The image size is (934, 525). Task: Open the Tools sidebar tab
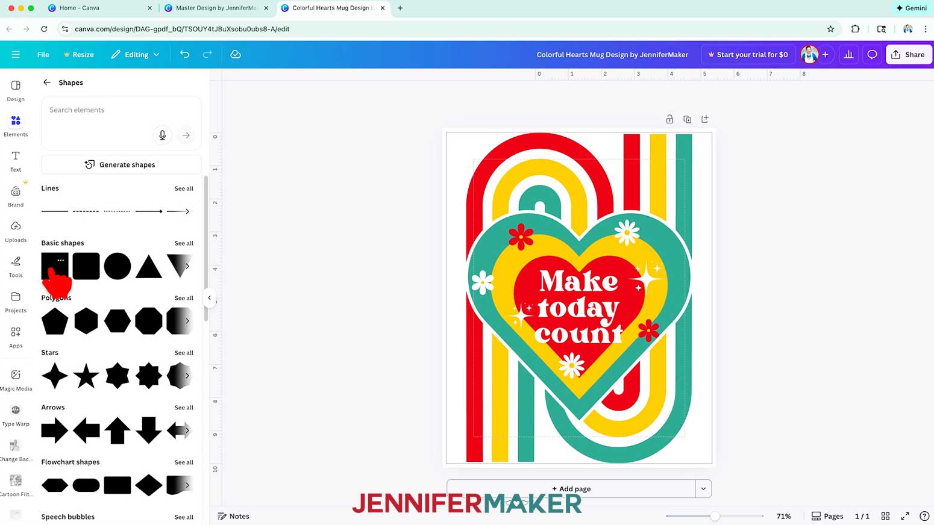(x=16, y=267)
